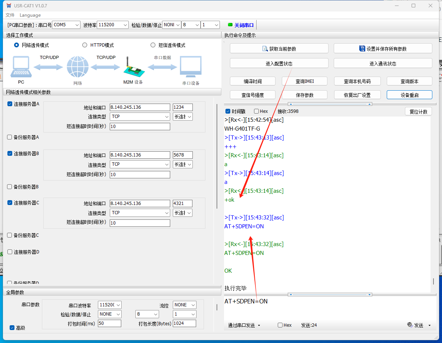Click the 查信号强度 button
442x343 pixels.
(253, 95)
